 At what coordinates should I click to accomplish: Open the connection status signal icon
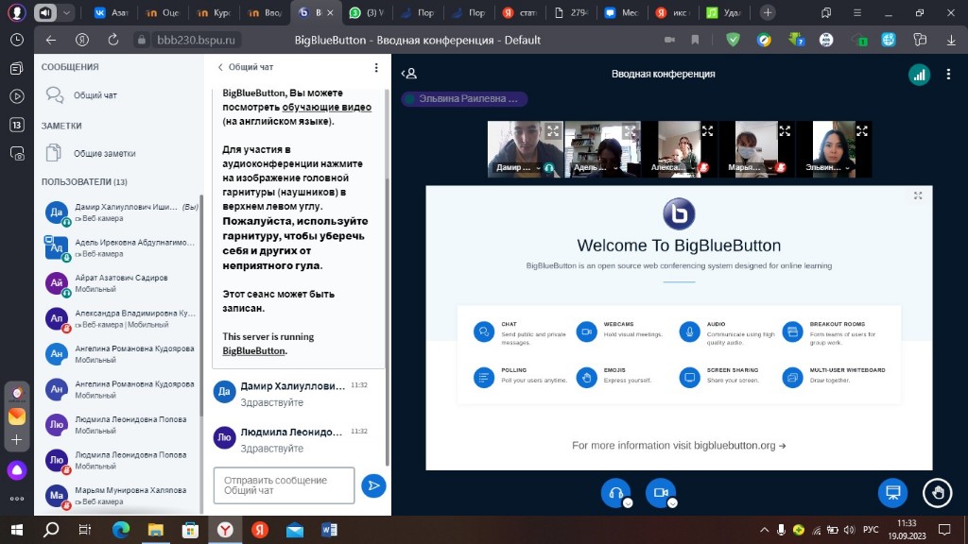pyautogui.click(x=918, y=75)
